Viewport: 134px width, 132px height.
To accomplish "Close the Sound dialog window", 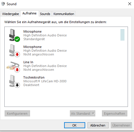I will pyautogui.click(x=130, y=4).
